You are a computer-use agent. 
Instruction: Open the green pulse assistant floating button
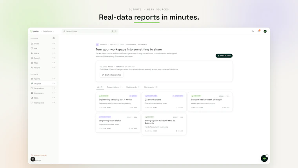pos(264,158)
